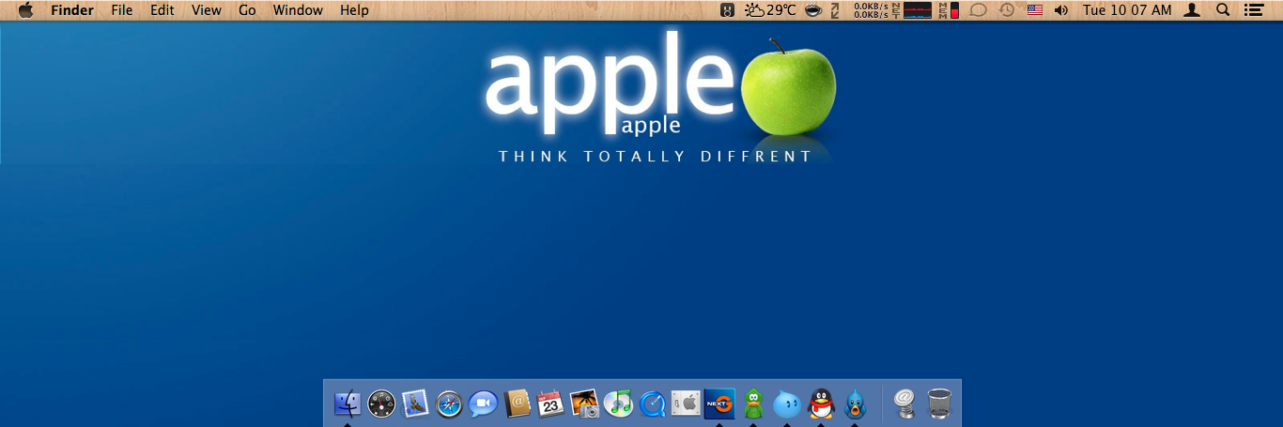
Task: Launch QuickTime Player from the Dock
Action: tap(652, 404)
